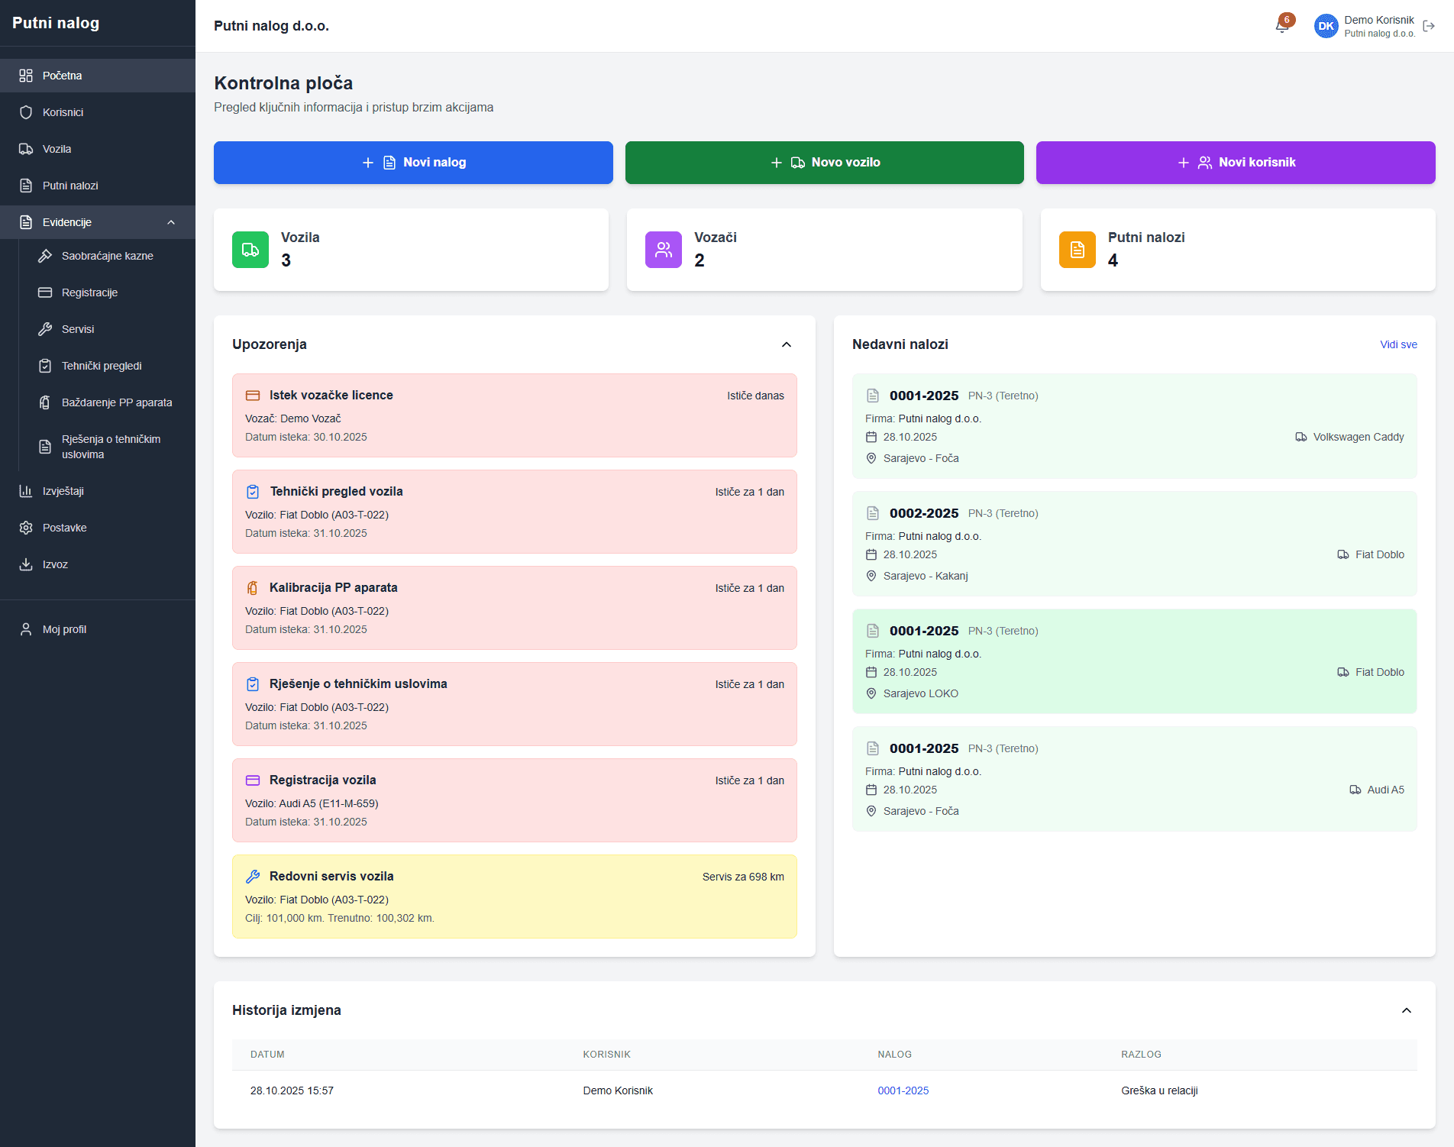This screenshot has height=1147, width=1454.
Task: Go to Izvještaji in the sidebar
Action: point(63,491)
